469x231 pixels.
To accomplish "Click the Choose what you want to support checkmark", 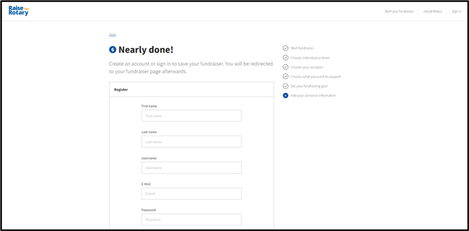I will tap(286, 77).
